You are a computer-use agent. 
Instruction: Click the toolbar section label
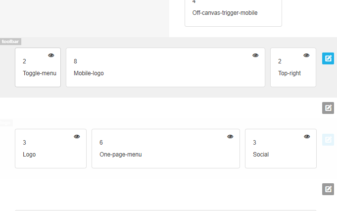[10, 42]
